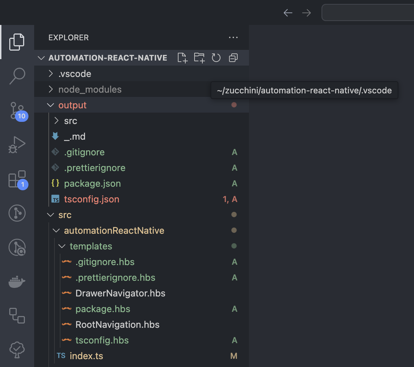Viewport: 414px width, 367px height.
Task: Open package.json file
Action: click(x=92, y=183)
